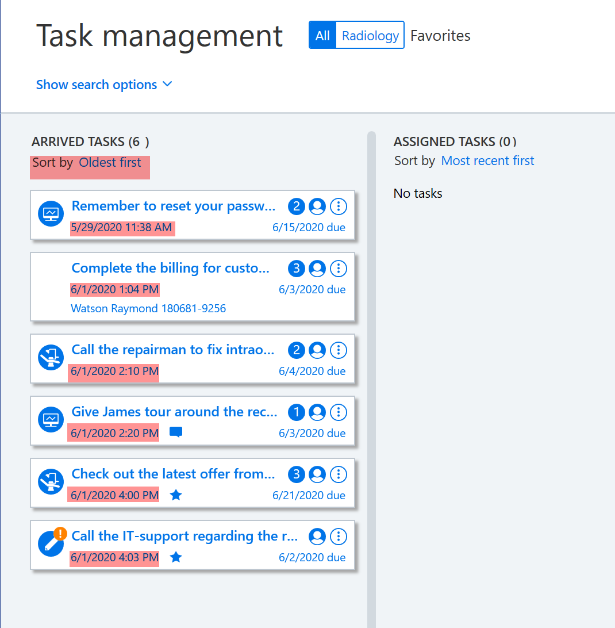Viewport: 615px width, 628px height.
Task: Click the '6/15/2020 due' date text
Action: pos(309,227)
